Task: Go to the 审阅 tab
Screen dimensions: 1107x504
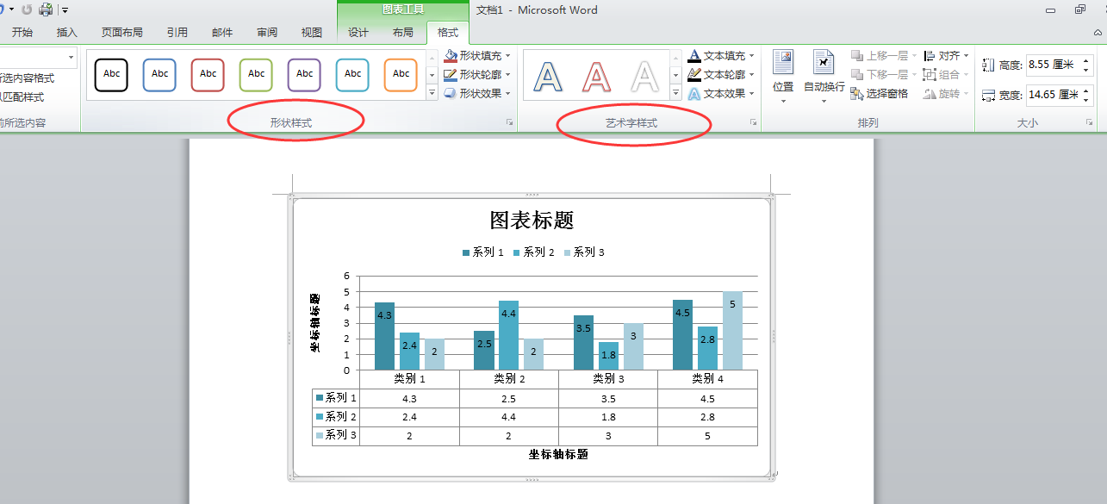Action: click(x=267, y=33)
